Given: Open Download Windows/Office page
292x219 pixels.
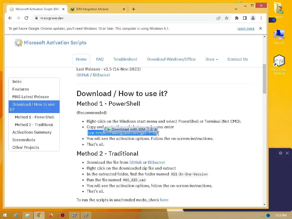Looking at the screenshot, I should point(171,59).
